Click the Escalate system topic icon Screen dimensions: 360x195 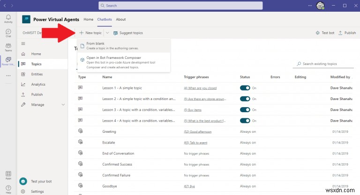tap(80, 142)
